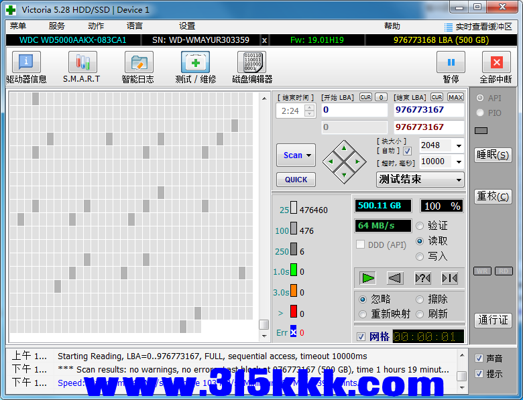Click the WR indicator button
The width and height of the screenshot is (523, 400).
point(482,271)
